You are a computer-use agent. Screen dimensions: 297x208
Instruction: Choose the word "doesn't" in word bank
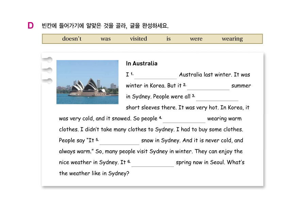72,39
